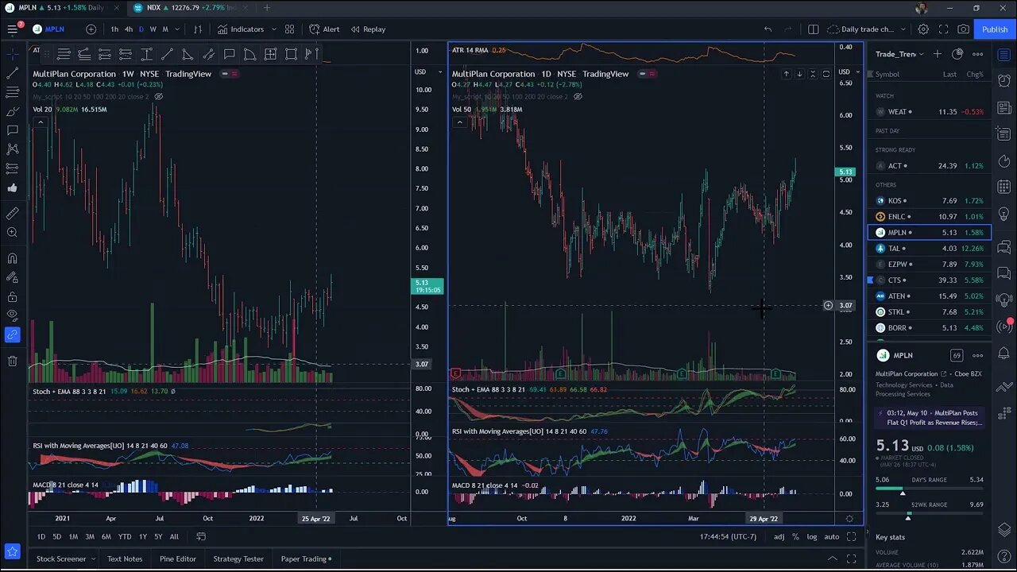Screen dimensions: 1017x572
Task: Select the 3M date range
Action: (90, 537)
